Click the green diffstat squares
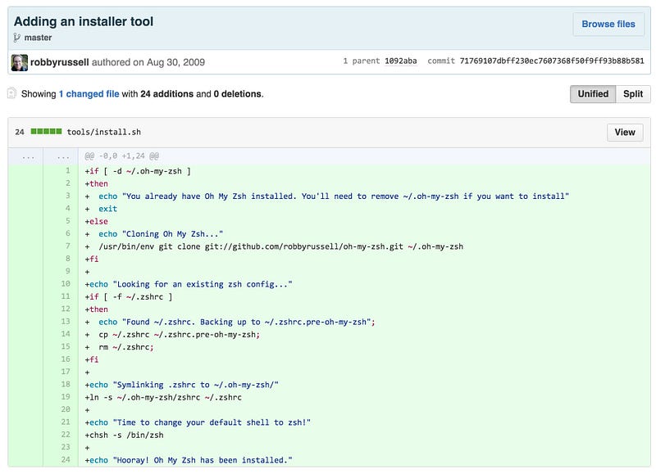The width and height of the screenshot is (656, 474). coord(46,132)
